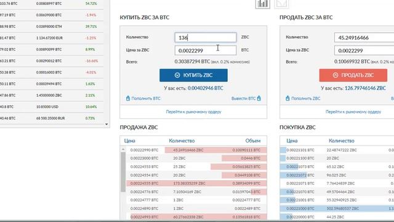Select buy order at 0.00221072 BTC
The height and width of the screenshot is (222, 394).
coord(337,175)
